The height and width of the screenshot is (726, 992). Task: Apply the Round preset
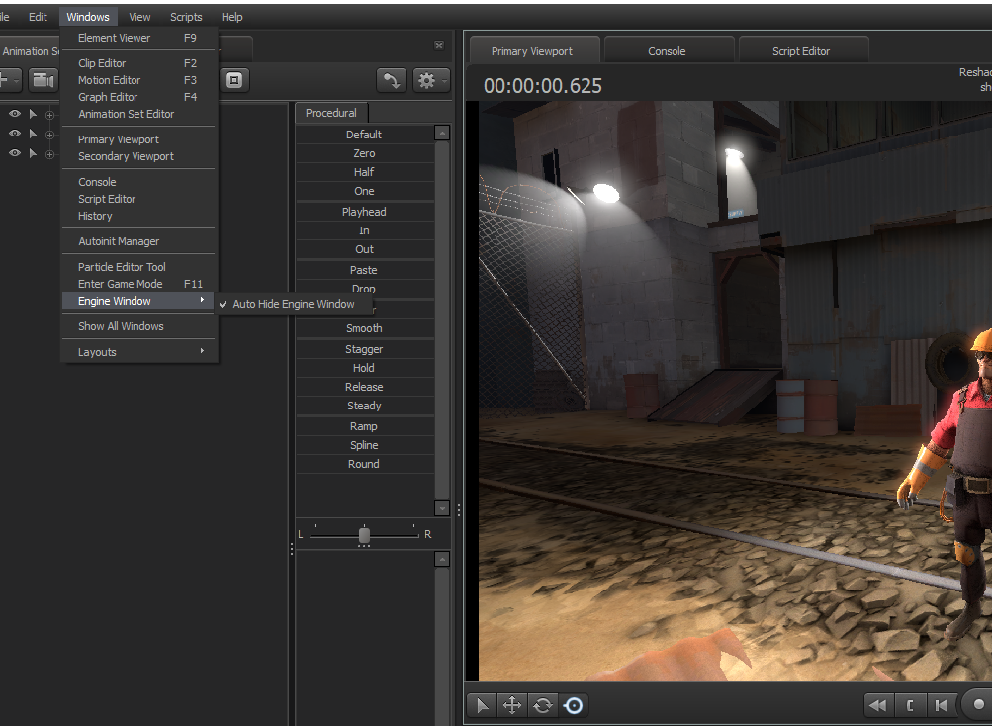pyautogui.click(x=364, y=464)
